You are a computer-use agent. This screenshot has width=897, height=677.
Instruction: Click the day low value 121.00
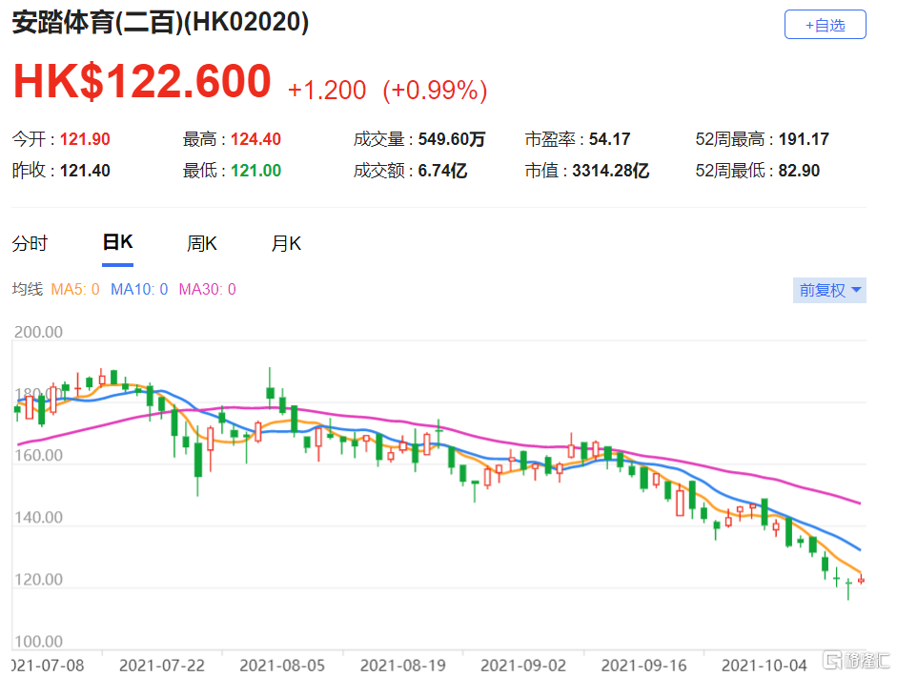255,171
